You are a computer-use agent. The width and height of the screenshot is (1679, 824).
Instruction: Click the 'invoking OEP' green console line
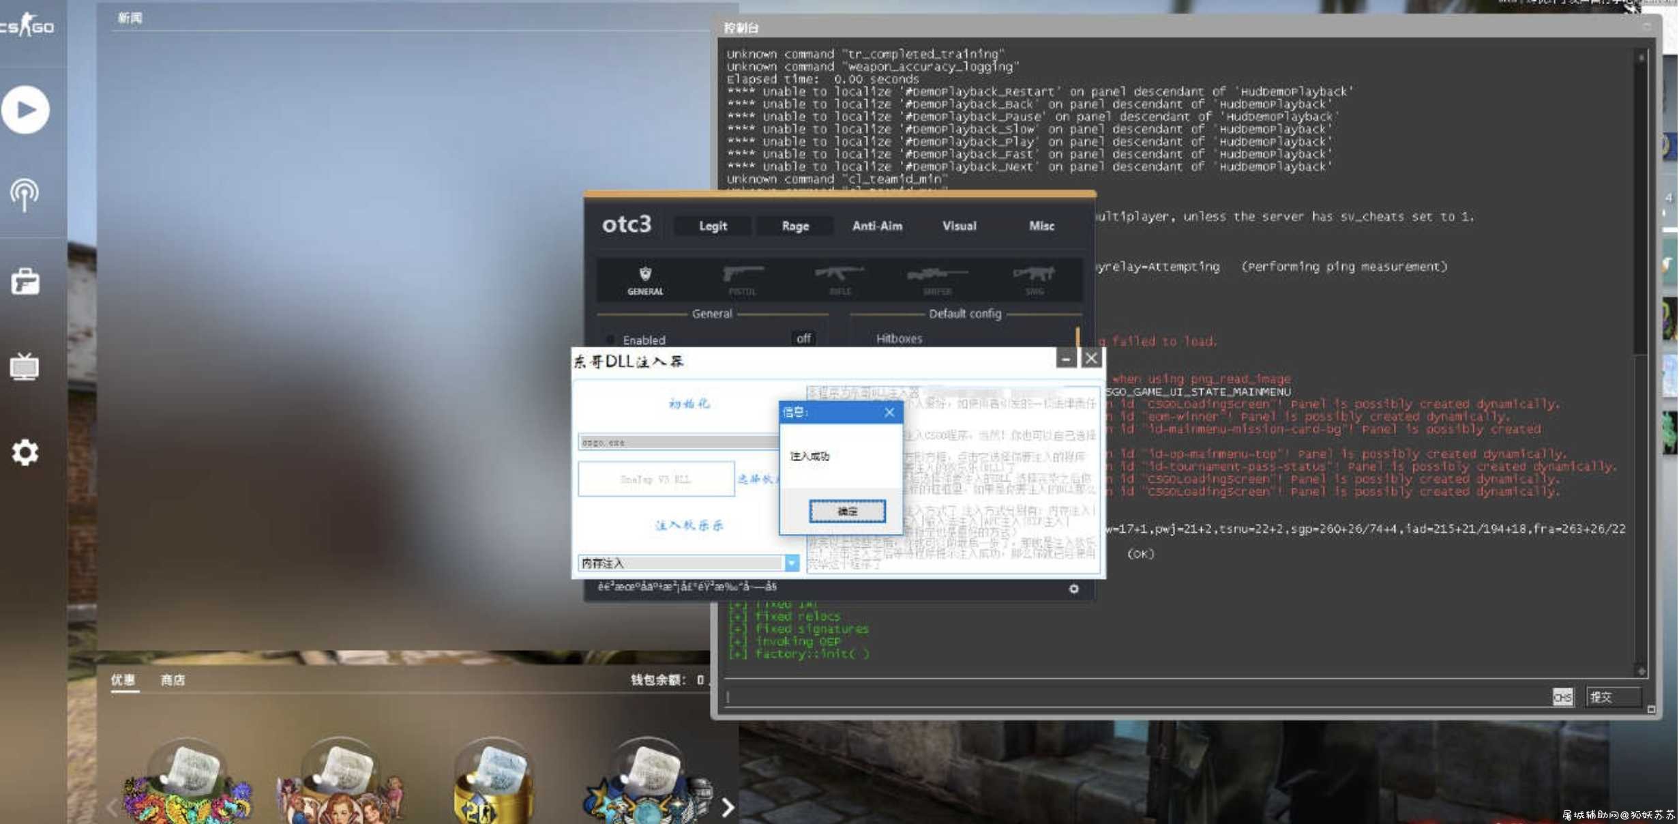(x=784, y=641)
